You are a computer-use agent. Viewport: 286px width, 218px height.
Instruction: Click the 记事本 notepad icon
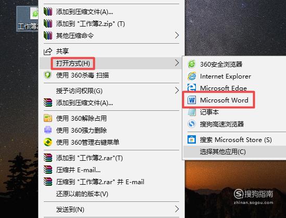pos(192,112)
